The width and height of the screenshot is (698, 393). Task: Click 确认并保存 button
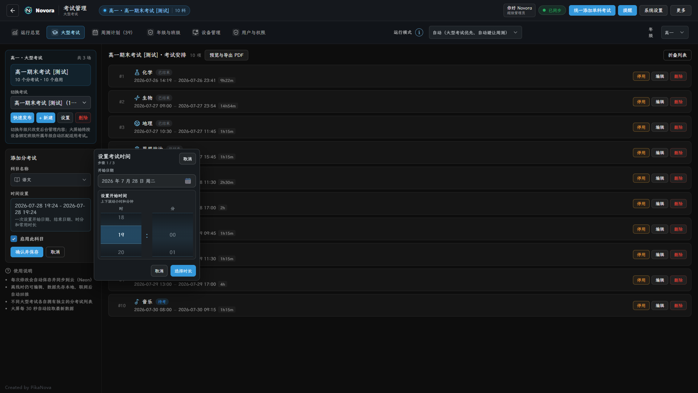click(x=27, y=252)
